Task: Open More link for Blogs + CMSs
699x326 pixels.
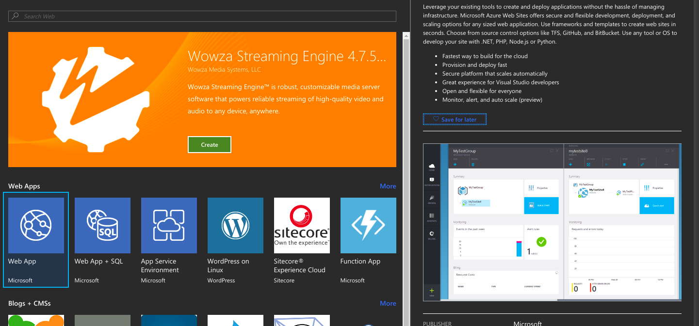Action: coord(388,303)
